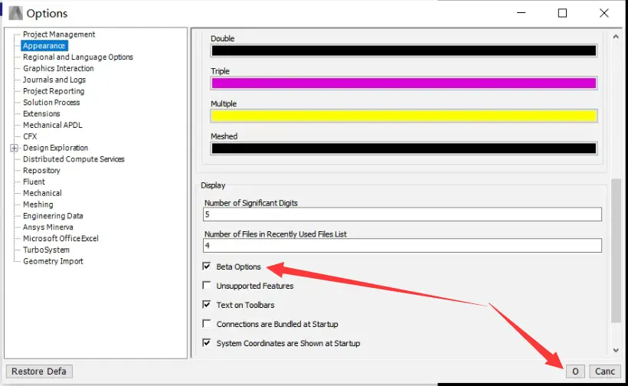Pick the Multiple yellow color swatch

click(x=404, y=116)
